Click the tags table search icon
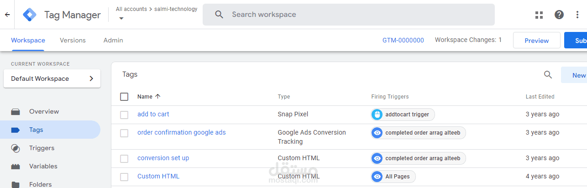Viewport: 587px width, 188px height. pyautogui.click(x=548, y=75)
